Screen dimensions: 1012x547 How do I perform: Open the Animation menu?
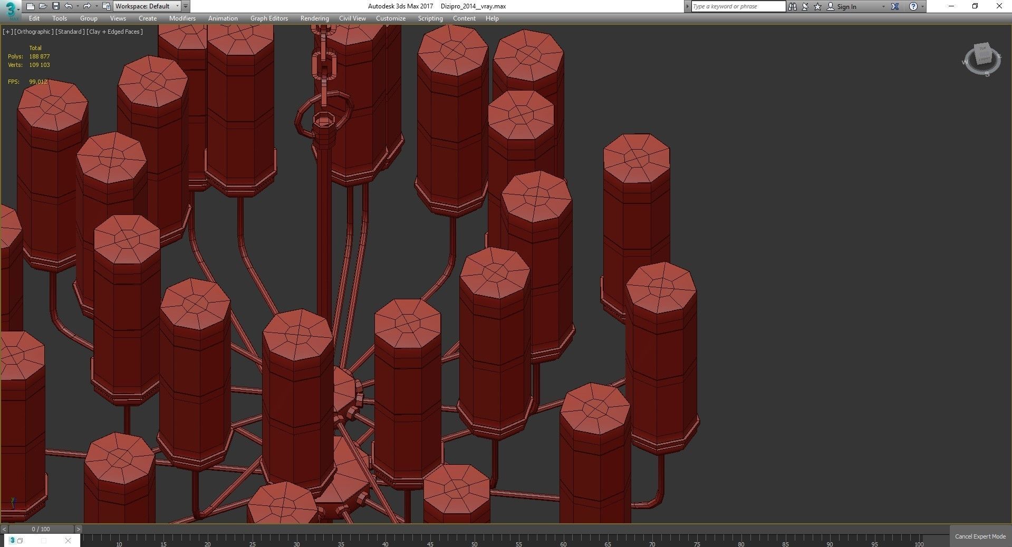(x=223, y=18)
